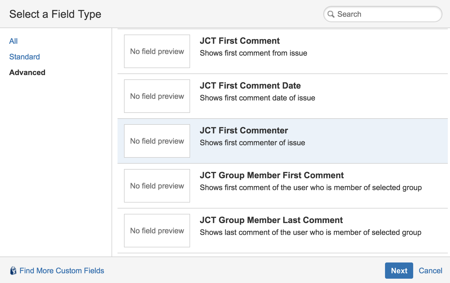Focus the Search field types box
This screenshot has height=283, width=450.
click(383, 14)
